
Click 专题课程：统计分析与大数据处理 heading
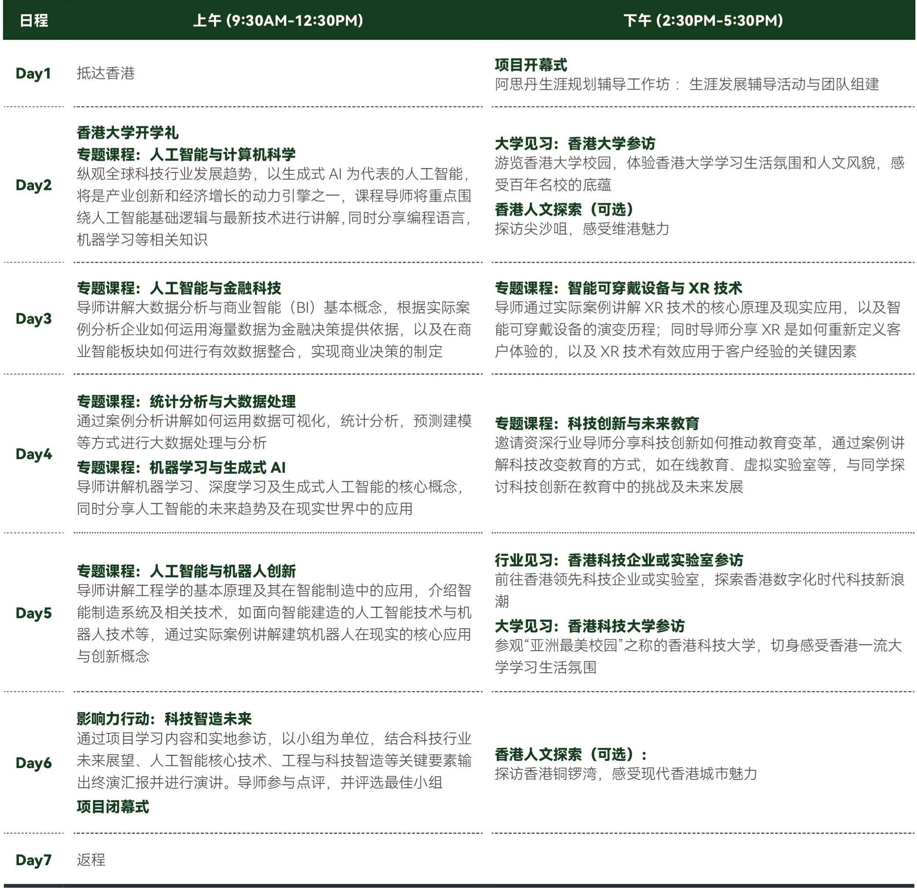coord(186,401)
